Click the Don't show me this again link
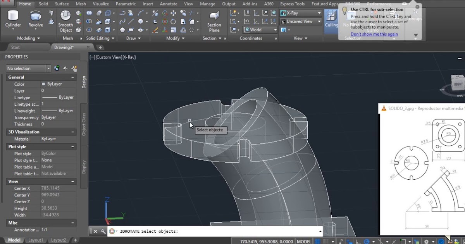Screen dimensions: 465x244 click(374, 34)
